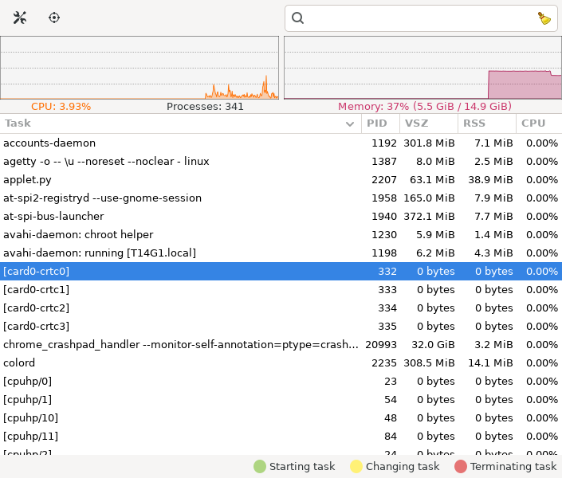Image resolution: width=562 pixels, height=478 pixels.
Task: Click the CPU usage graph
Action: 140,68
